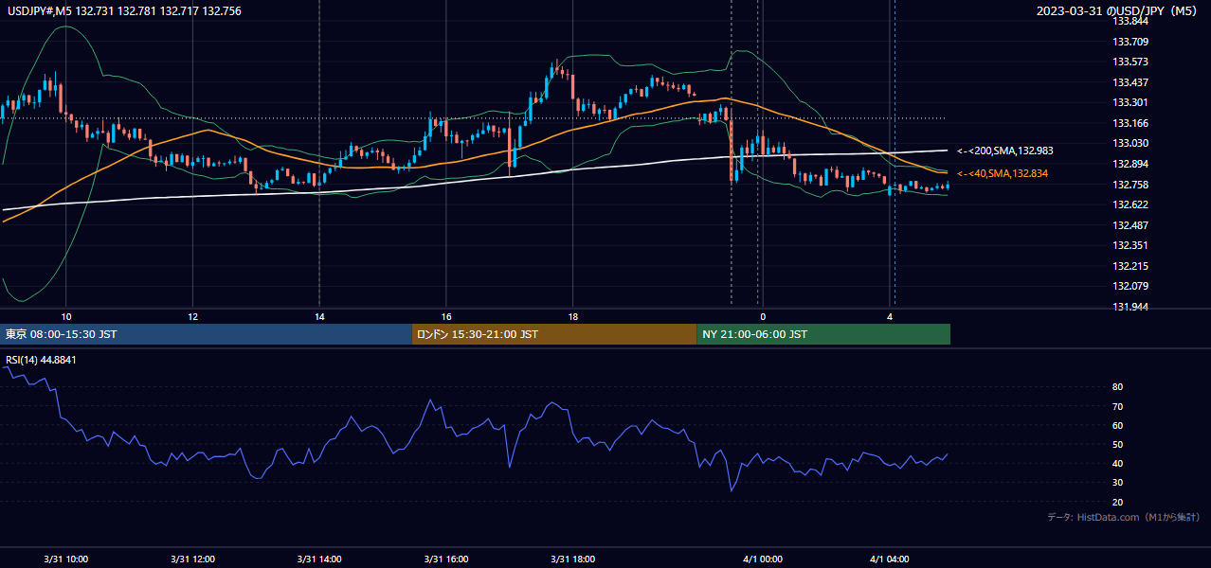Click the USDJPY#,M5 price header text
The width and height of the screenshot is (1211, 568).
click(124, 10)
